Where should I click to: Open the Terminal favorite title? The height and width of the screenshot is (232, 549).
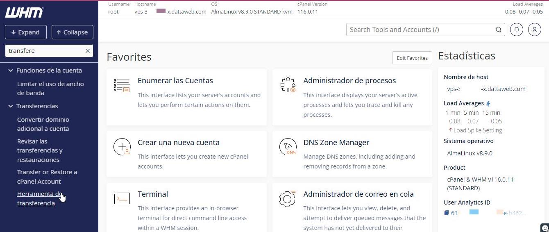(x=153, y=194)
